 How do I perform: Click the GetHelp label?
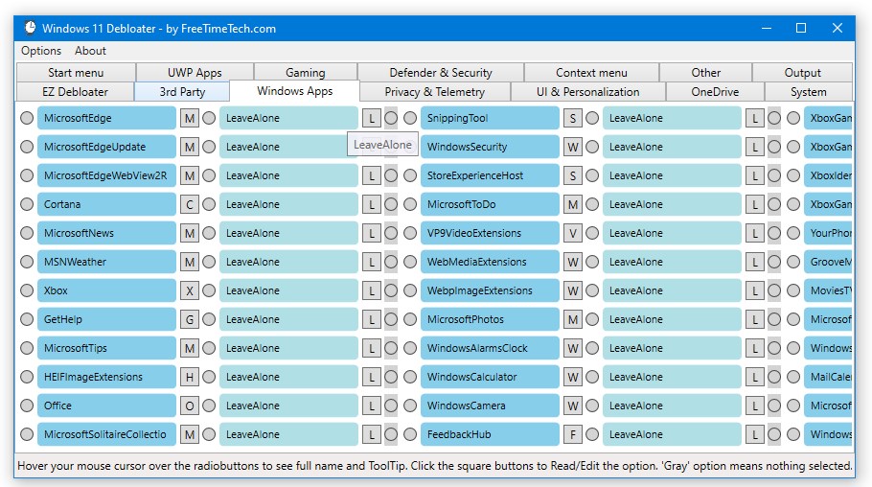click(106, 319)
